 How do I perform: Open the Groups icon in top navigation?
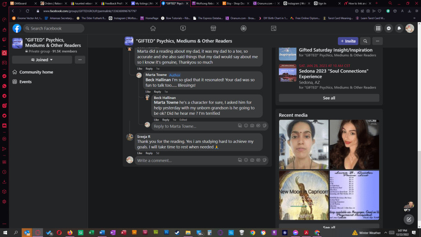point(243,28)
